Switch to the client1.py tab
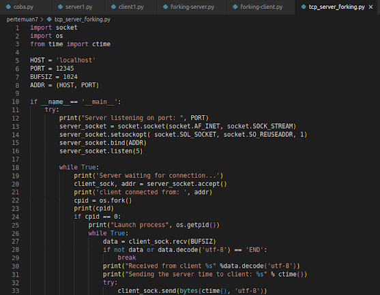 [131, 7]
